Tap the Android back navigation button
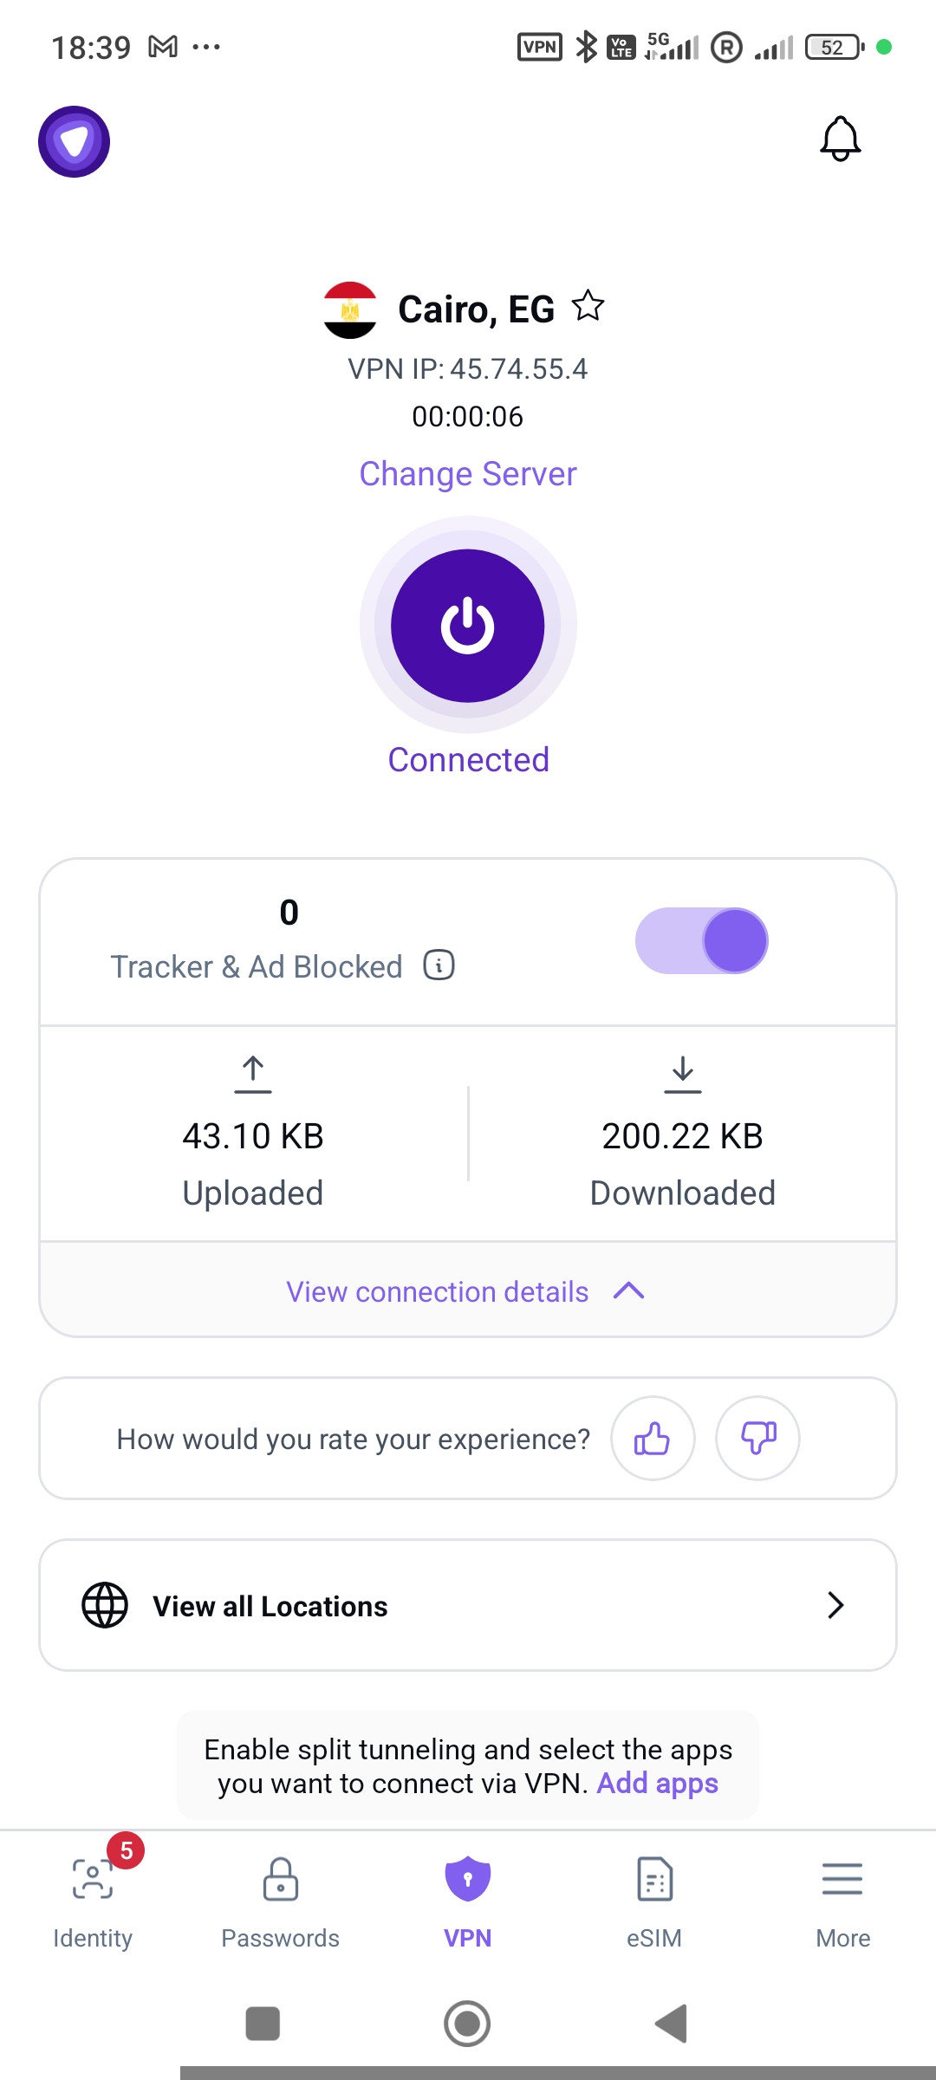 (672, 2024)
